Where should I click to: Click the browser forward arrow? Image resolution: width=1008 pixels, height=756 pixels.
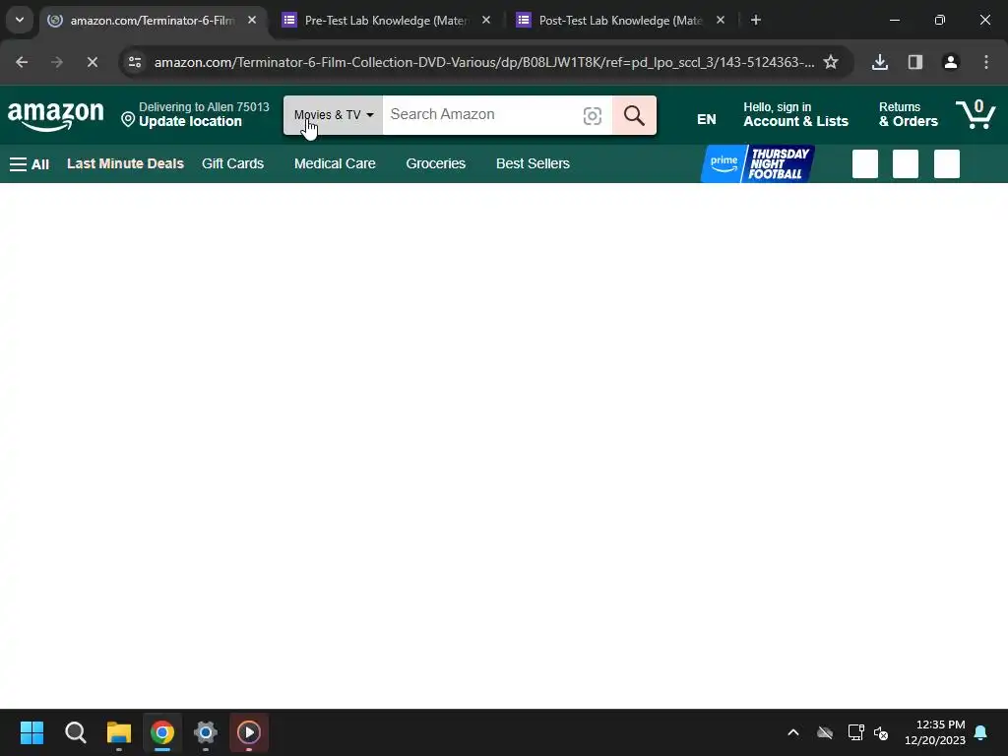pos(56,62)
